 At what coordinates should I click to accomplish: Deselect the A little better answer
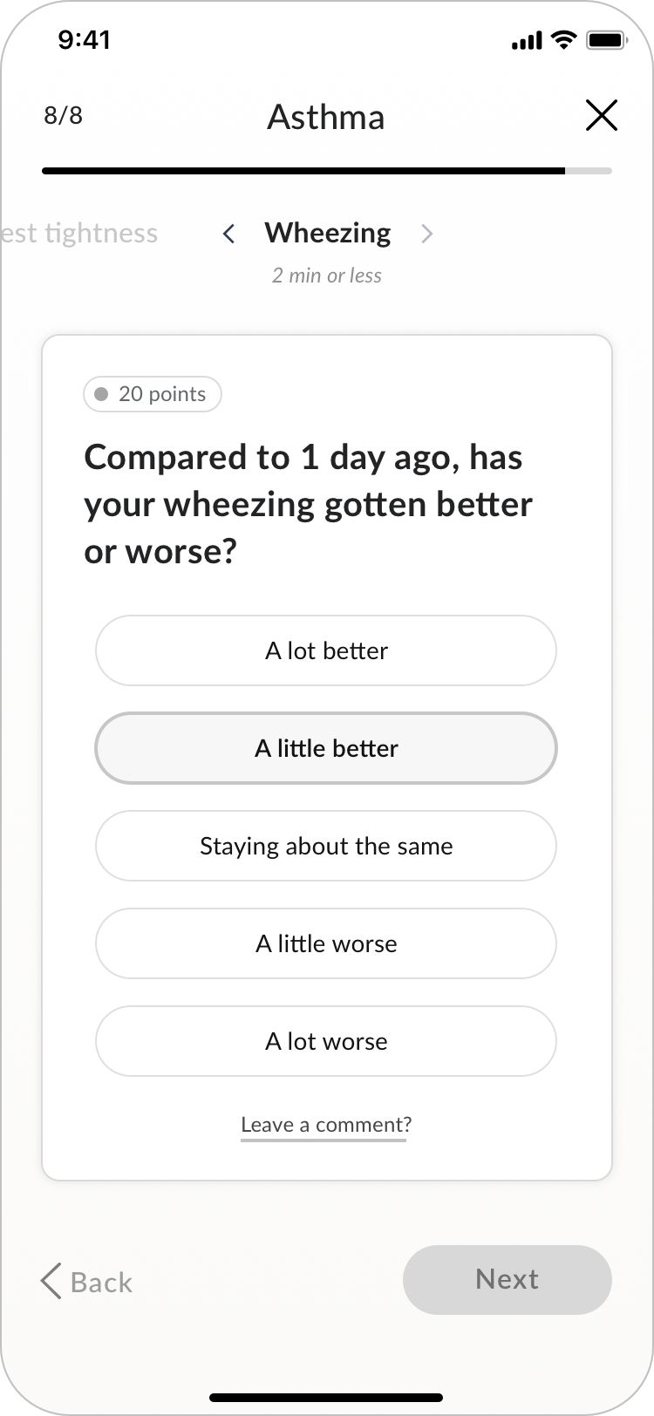coord(326,748)
